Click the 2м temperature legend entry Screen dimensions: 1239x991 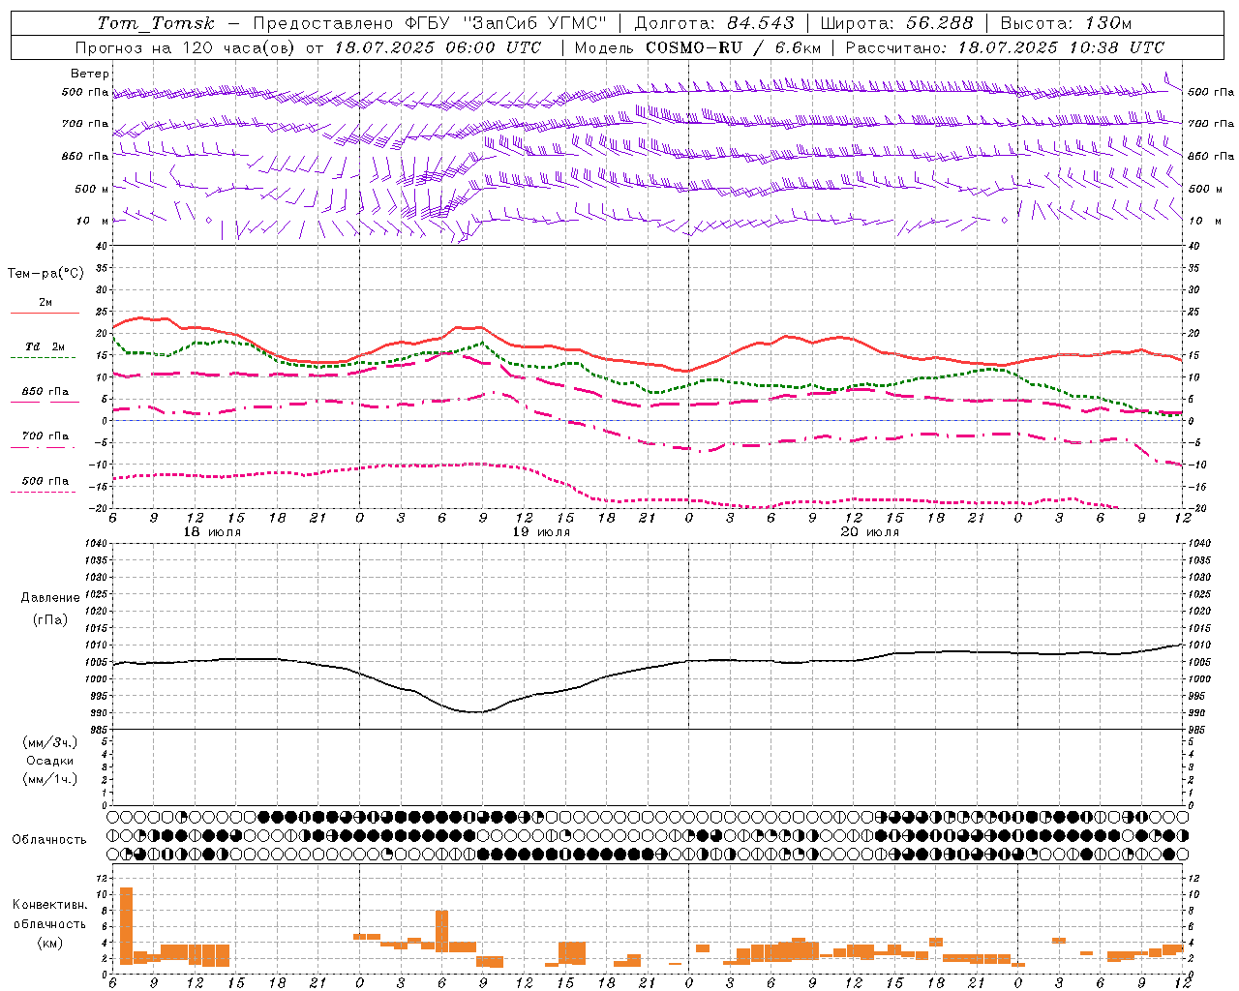tap(45, 302)
